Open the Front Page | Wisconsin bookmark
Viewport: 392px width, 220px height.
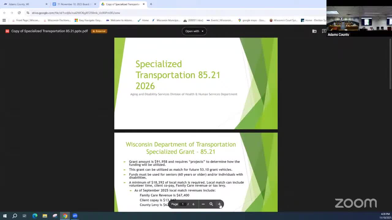pos(26,20)
